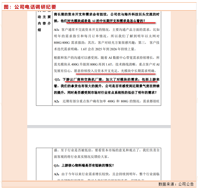The height and width of the screenshot is (190, 198).
Task: Click the line starting '盛。至于行业是否被低估'
Action: click(106, 150)
